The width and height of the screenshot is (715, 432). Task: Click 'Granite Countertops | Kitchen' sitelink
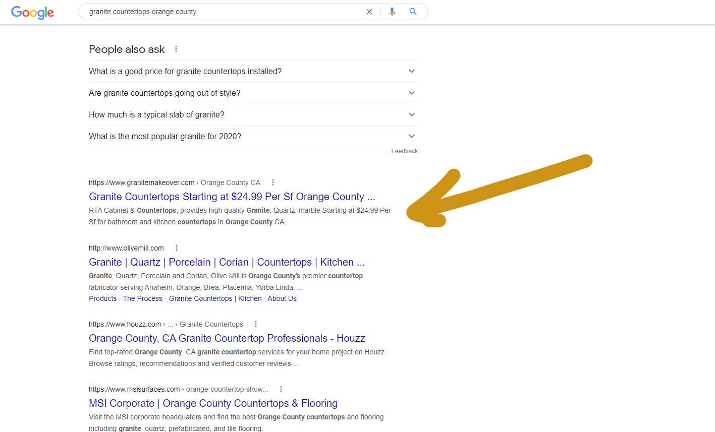(215, 298)
